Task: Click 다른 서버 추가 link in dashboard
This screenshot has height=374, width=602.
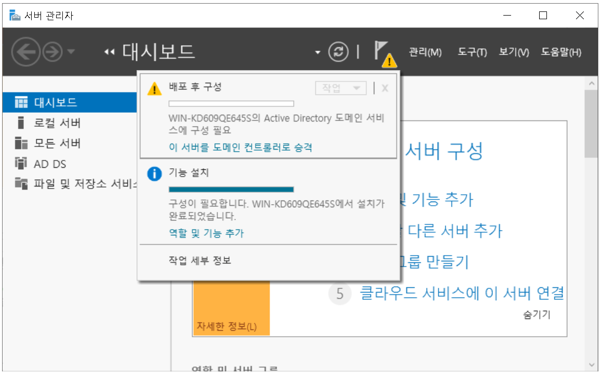Action: pos(455,231)
